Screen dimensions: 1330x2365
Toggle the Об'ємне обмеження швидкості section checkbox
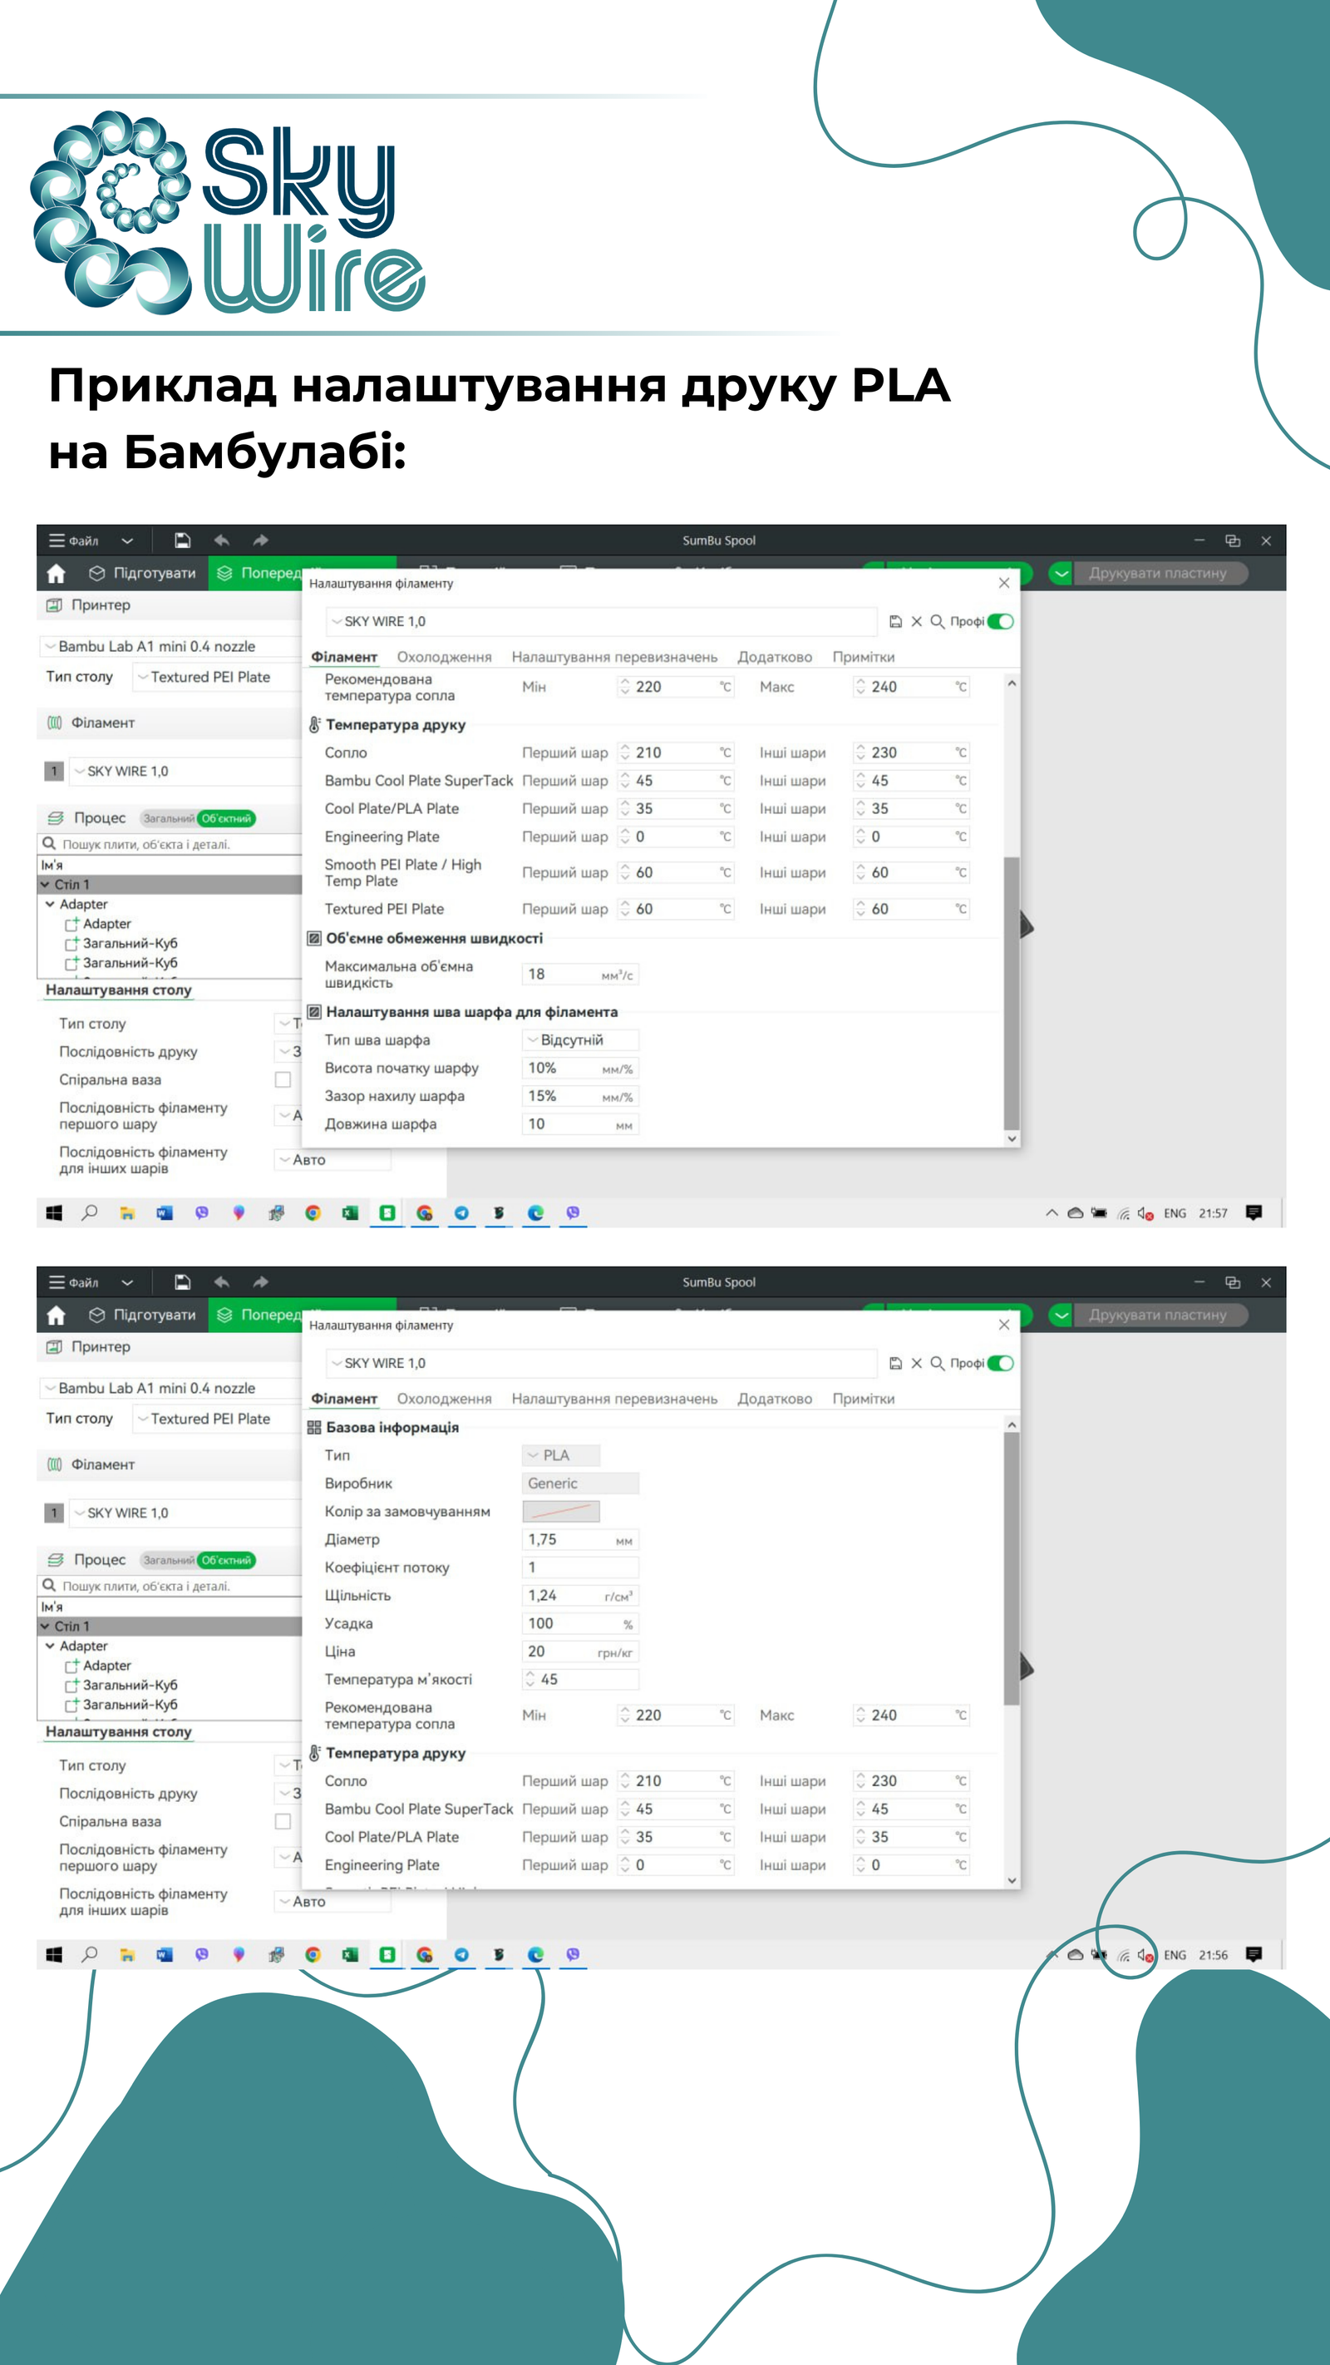314,938
